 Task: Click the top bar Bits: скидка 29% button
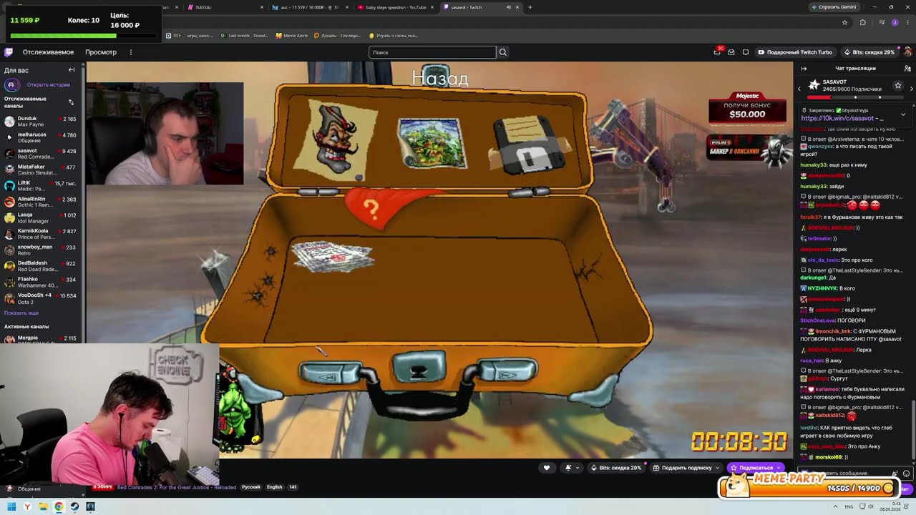(869, 52)
